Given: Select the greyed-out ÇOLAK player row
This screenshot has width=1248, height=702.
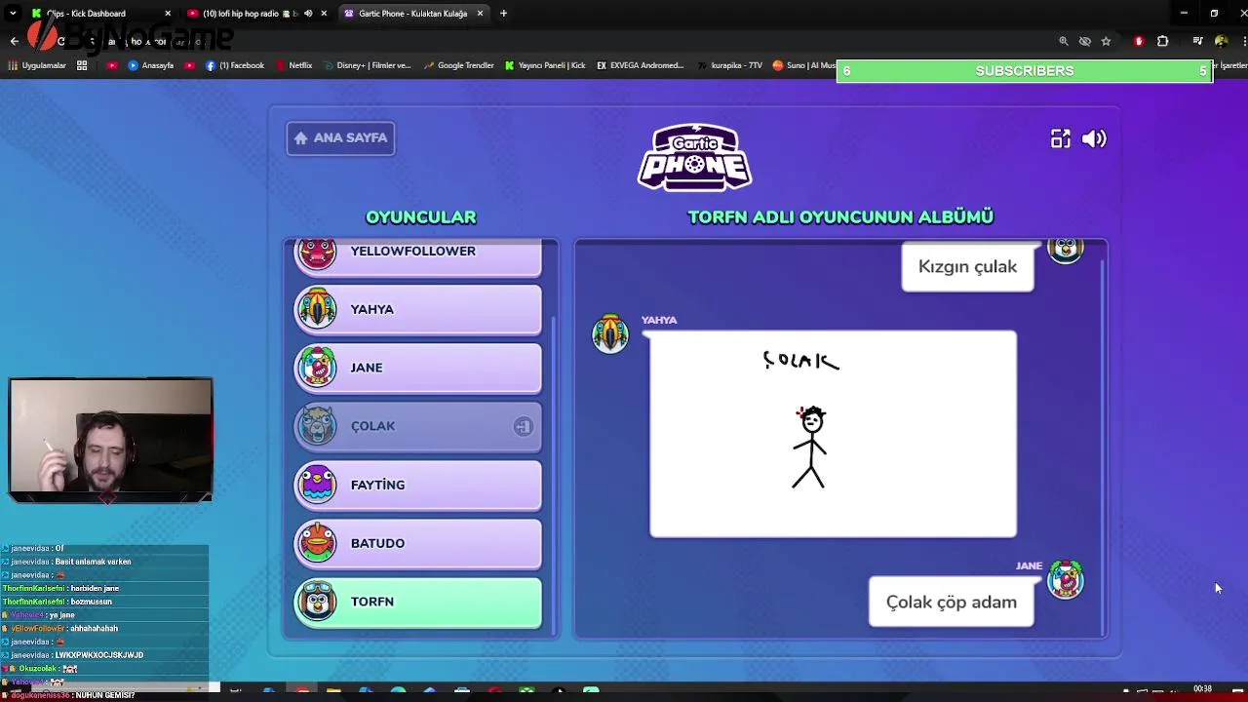Looking at the screenshot, I should pos(417,426).
